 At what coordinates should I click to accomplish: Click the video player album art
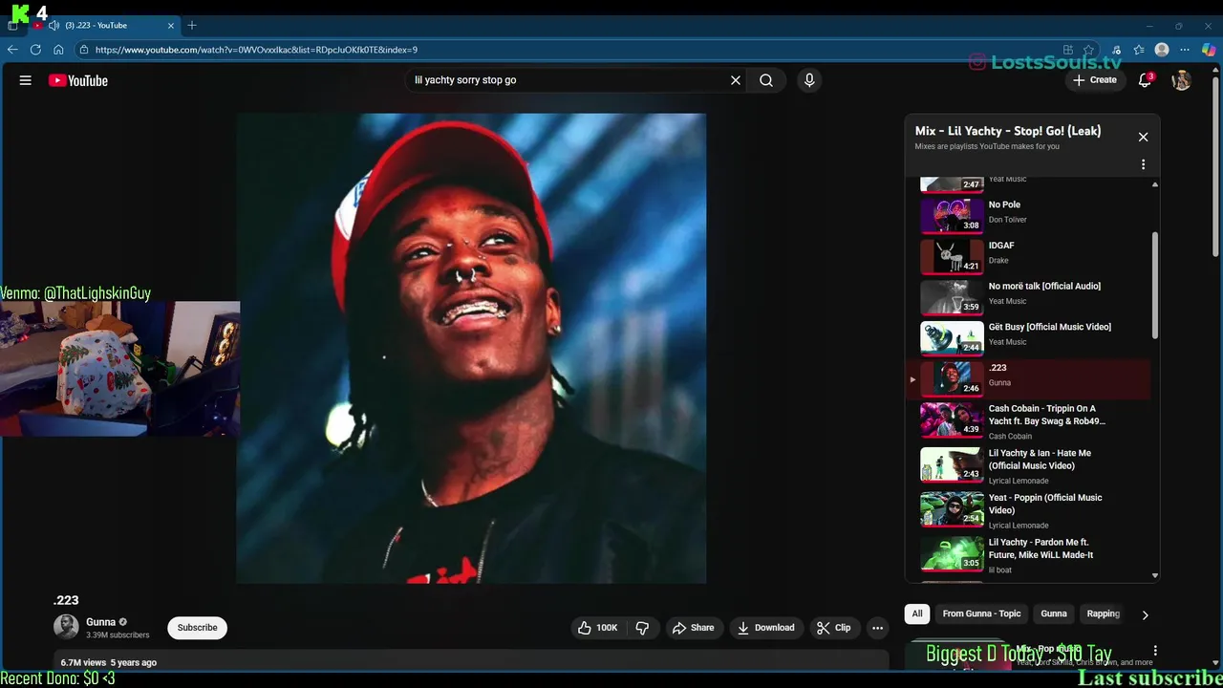click(471, 348)
